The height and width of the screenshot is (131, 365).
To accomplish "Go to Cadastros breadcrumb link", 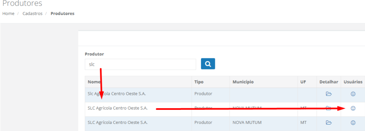I will (32, 14).
